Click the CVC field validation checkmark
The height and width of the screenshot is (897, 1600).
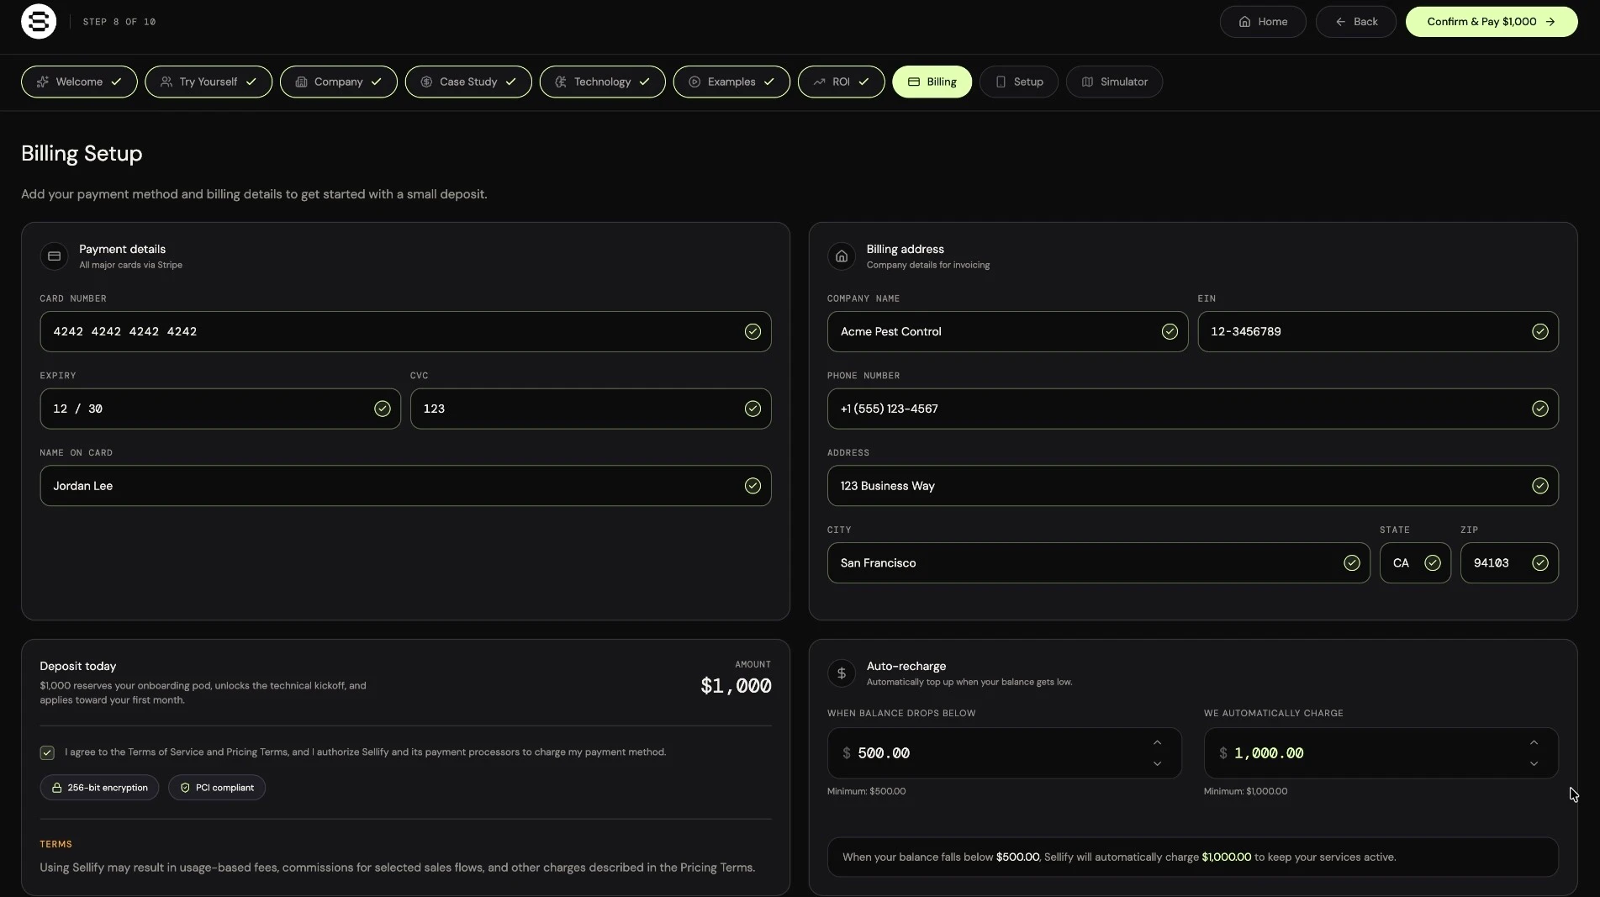point(752,409)
